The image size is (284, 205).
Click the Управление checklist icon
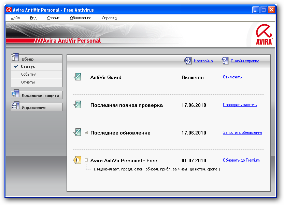[15, 105]
